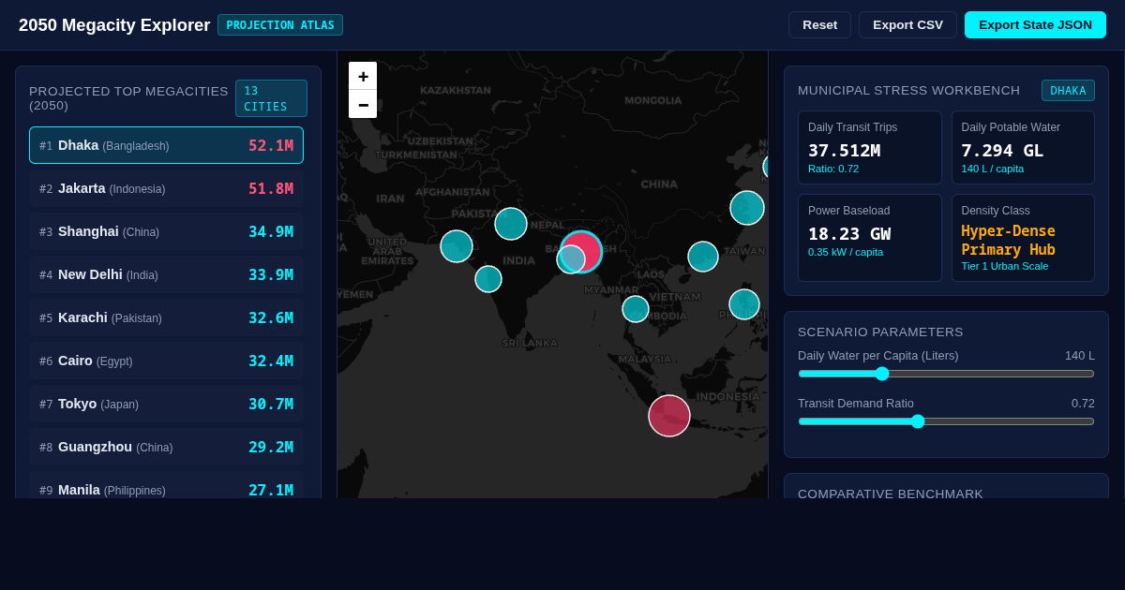Export data as CSV
Screen dimensions: 1125x590
click(x=907, y=25)
